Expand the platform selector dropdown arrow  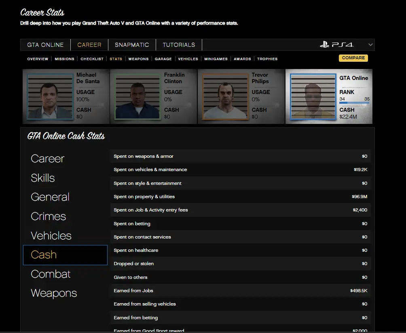tap(370, 45)
